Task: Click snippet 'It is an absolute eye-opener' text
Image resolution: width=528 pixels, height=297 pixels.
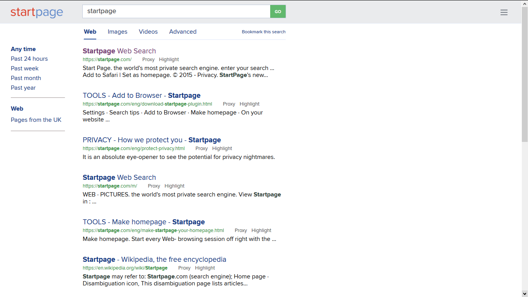Action: click(179, 157)
